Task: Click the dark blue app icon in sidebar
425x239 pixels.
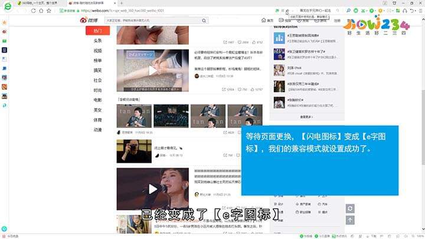Action: point(4,50)
